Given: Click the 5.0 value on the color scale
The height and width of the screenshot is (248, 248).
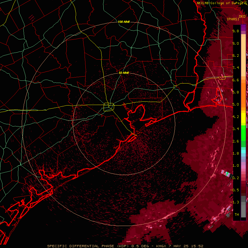Looking at the screenshot, I should (236, 104).
